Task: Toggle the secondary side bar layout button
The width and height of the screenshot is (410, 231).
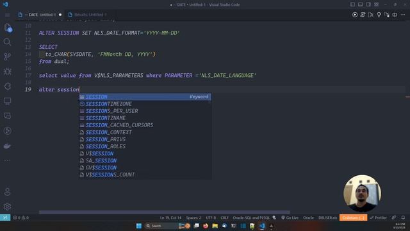Action: coord(368,4)
